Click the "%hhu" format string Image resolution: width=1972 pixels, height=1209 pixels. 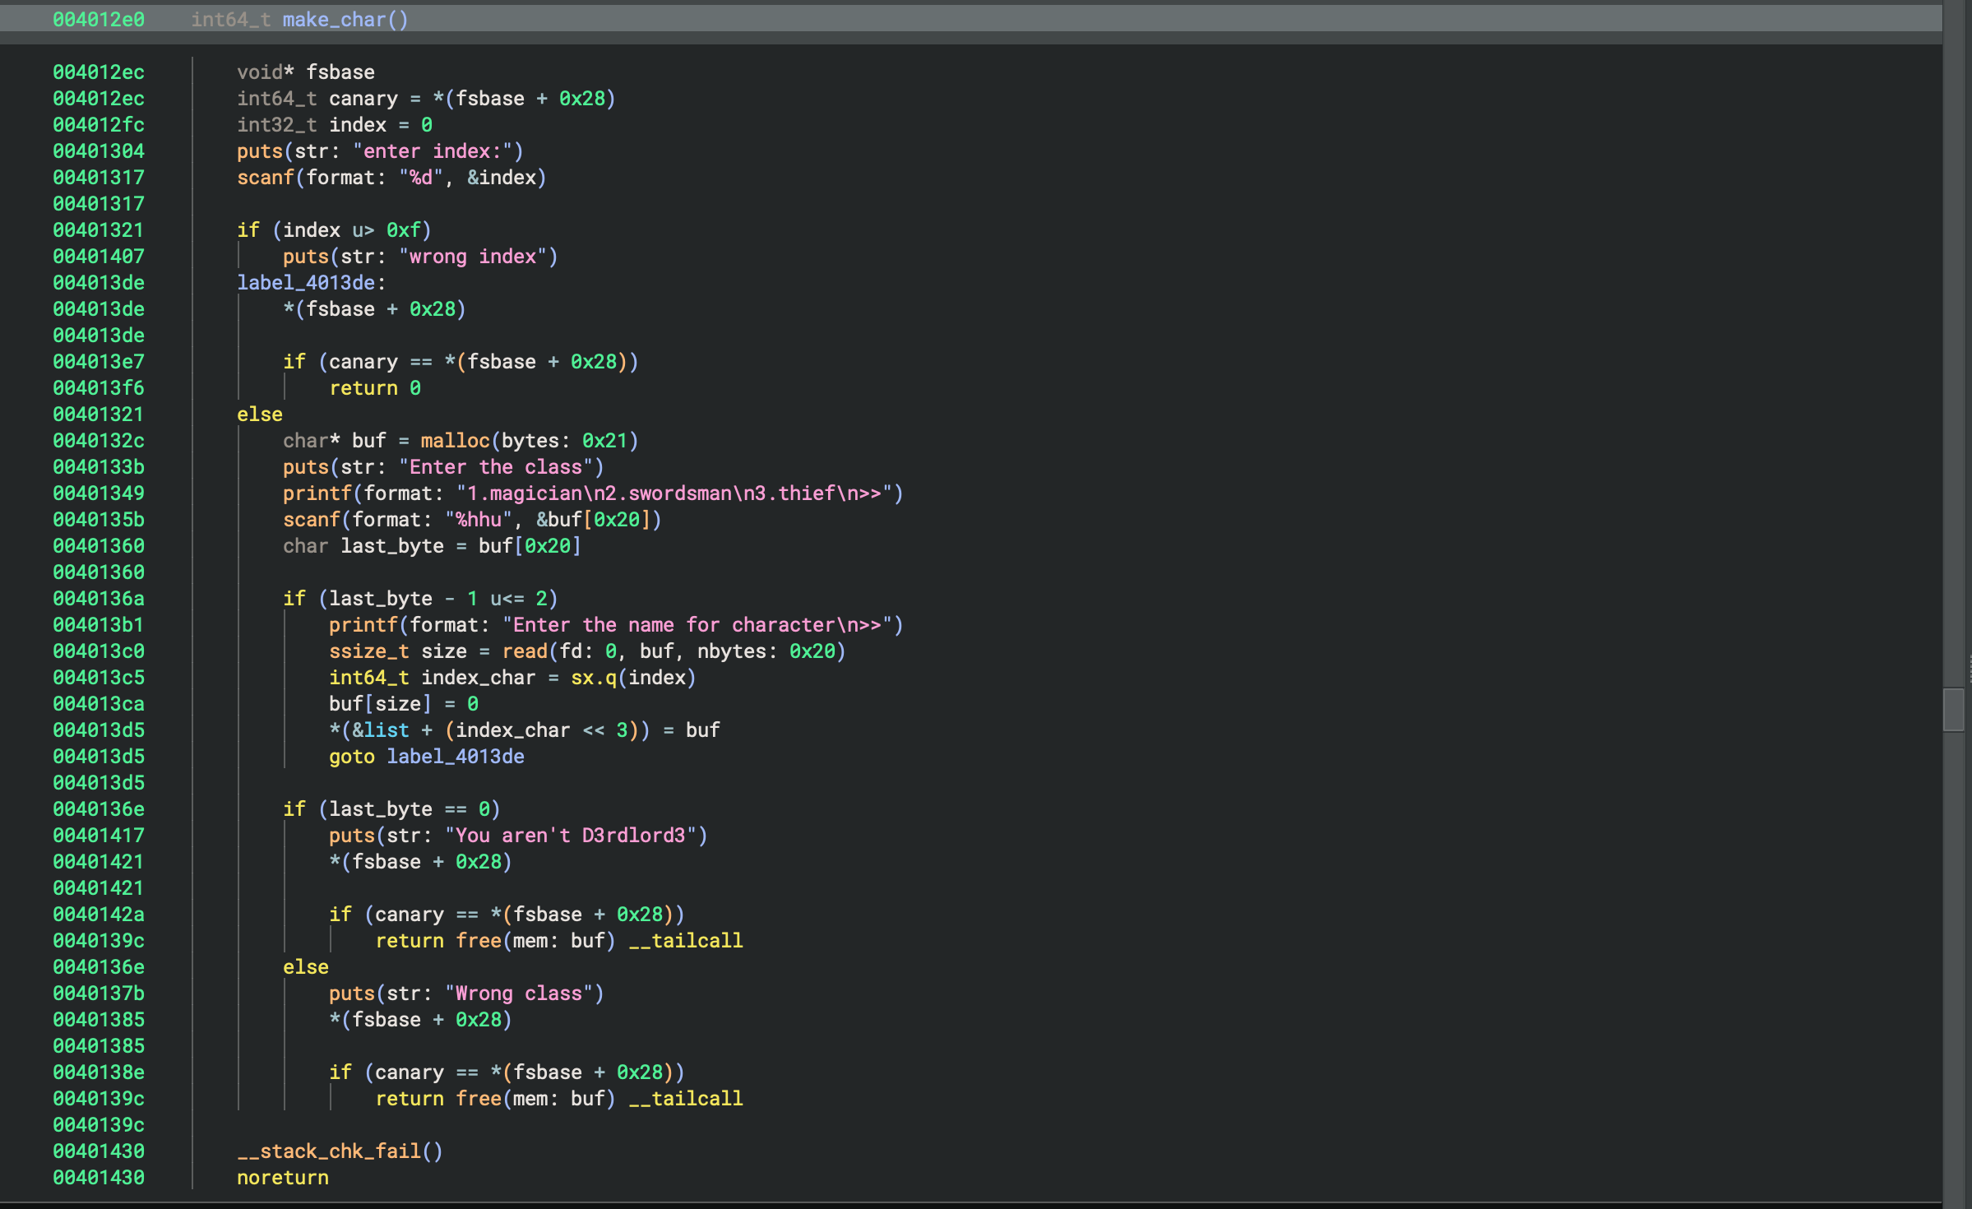(479, 520)
